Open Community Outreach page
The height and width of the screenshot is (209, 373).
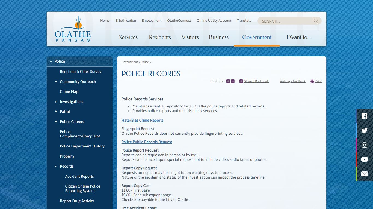(x=78, y=82)
